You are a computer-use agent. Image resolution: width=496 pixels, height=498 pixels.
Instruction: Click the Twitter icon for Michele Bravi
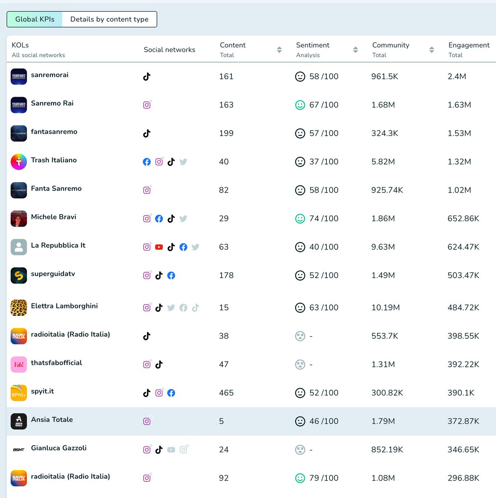coord(183,219)
